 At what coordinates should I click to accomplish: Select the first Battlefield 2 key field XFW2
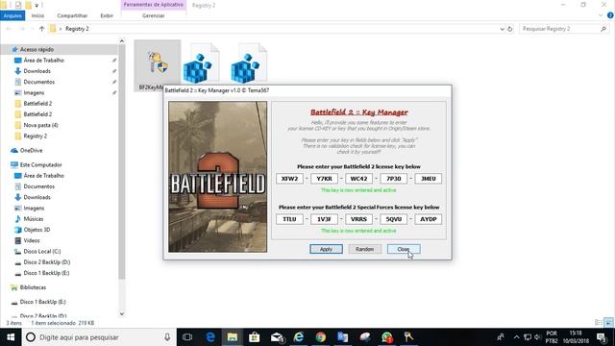[289, 179]
